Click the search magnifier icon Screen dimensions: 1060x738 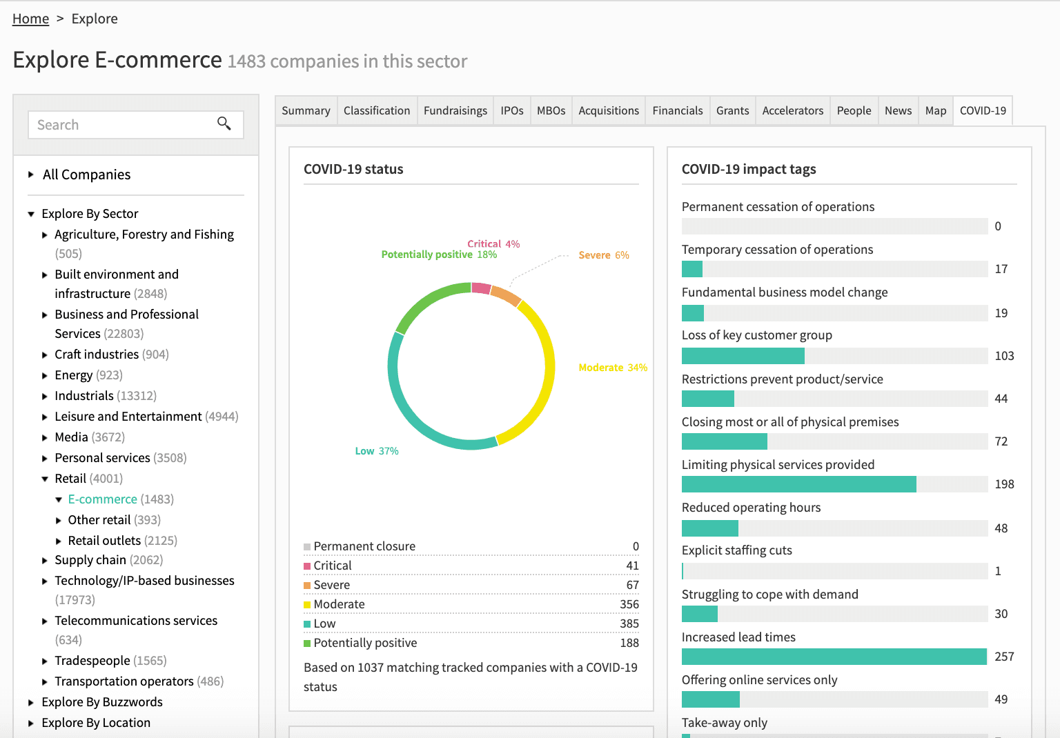point(224,123)
